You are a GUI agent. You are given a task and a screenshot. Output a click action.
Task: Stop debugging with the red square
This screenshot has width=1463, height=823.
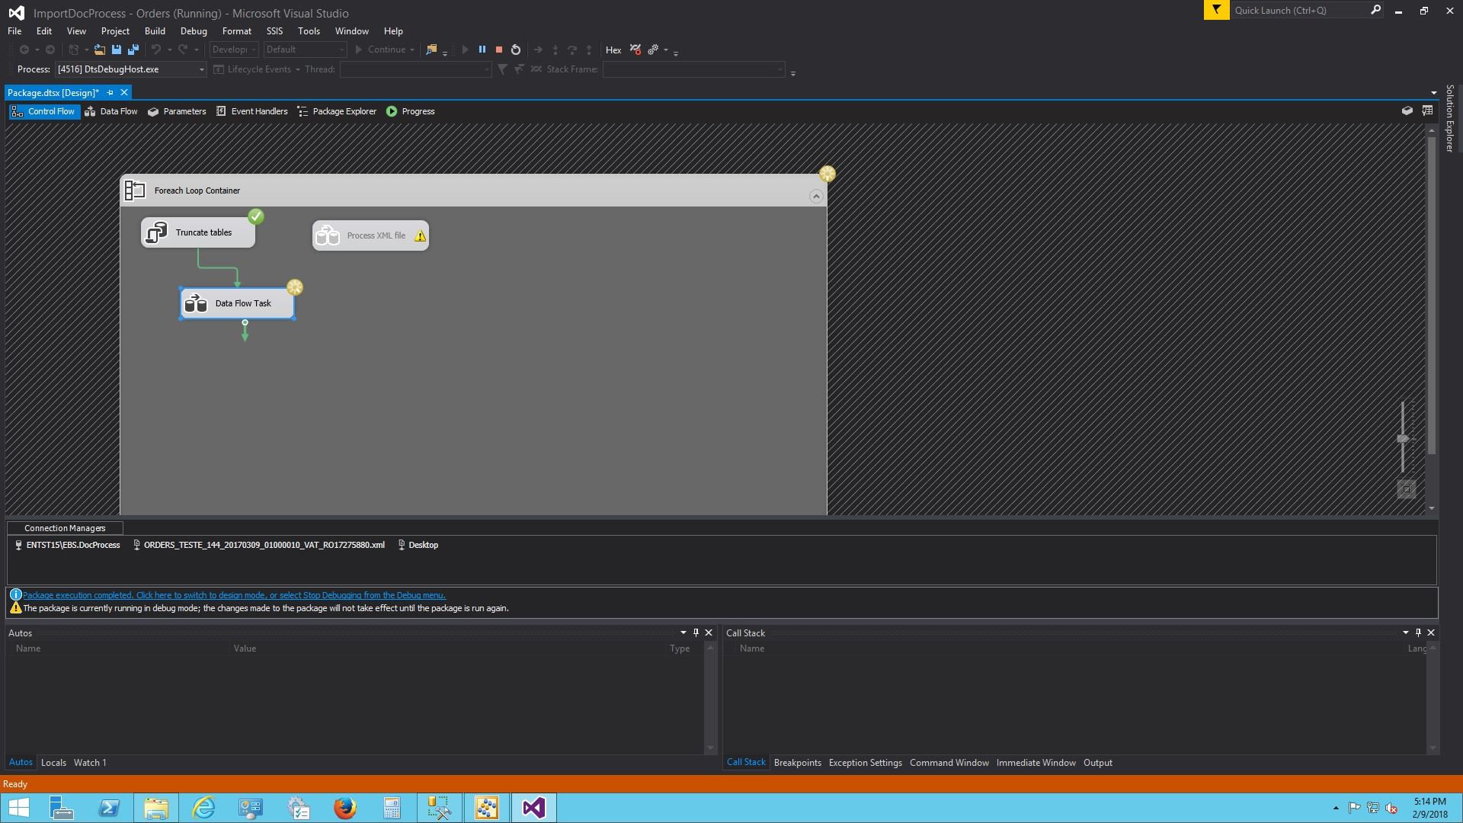[499, 50]
